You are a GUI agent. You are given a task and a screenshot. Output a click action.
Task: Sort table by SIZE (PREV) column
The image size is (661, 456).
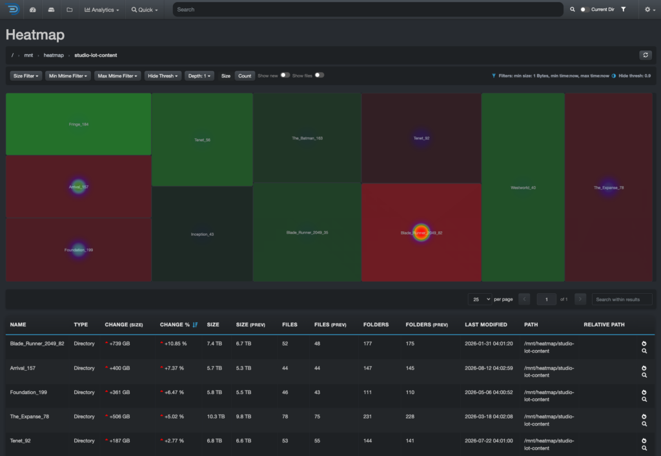point(250,325)
